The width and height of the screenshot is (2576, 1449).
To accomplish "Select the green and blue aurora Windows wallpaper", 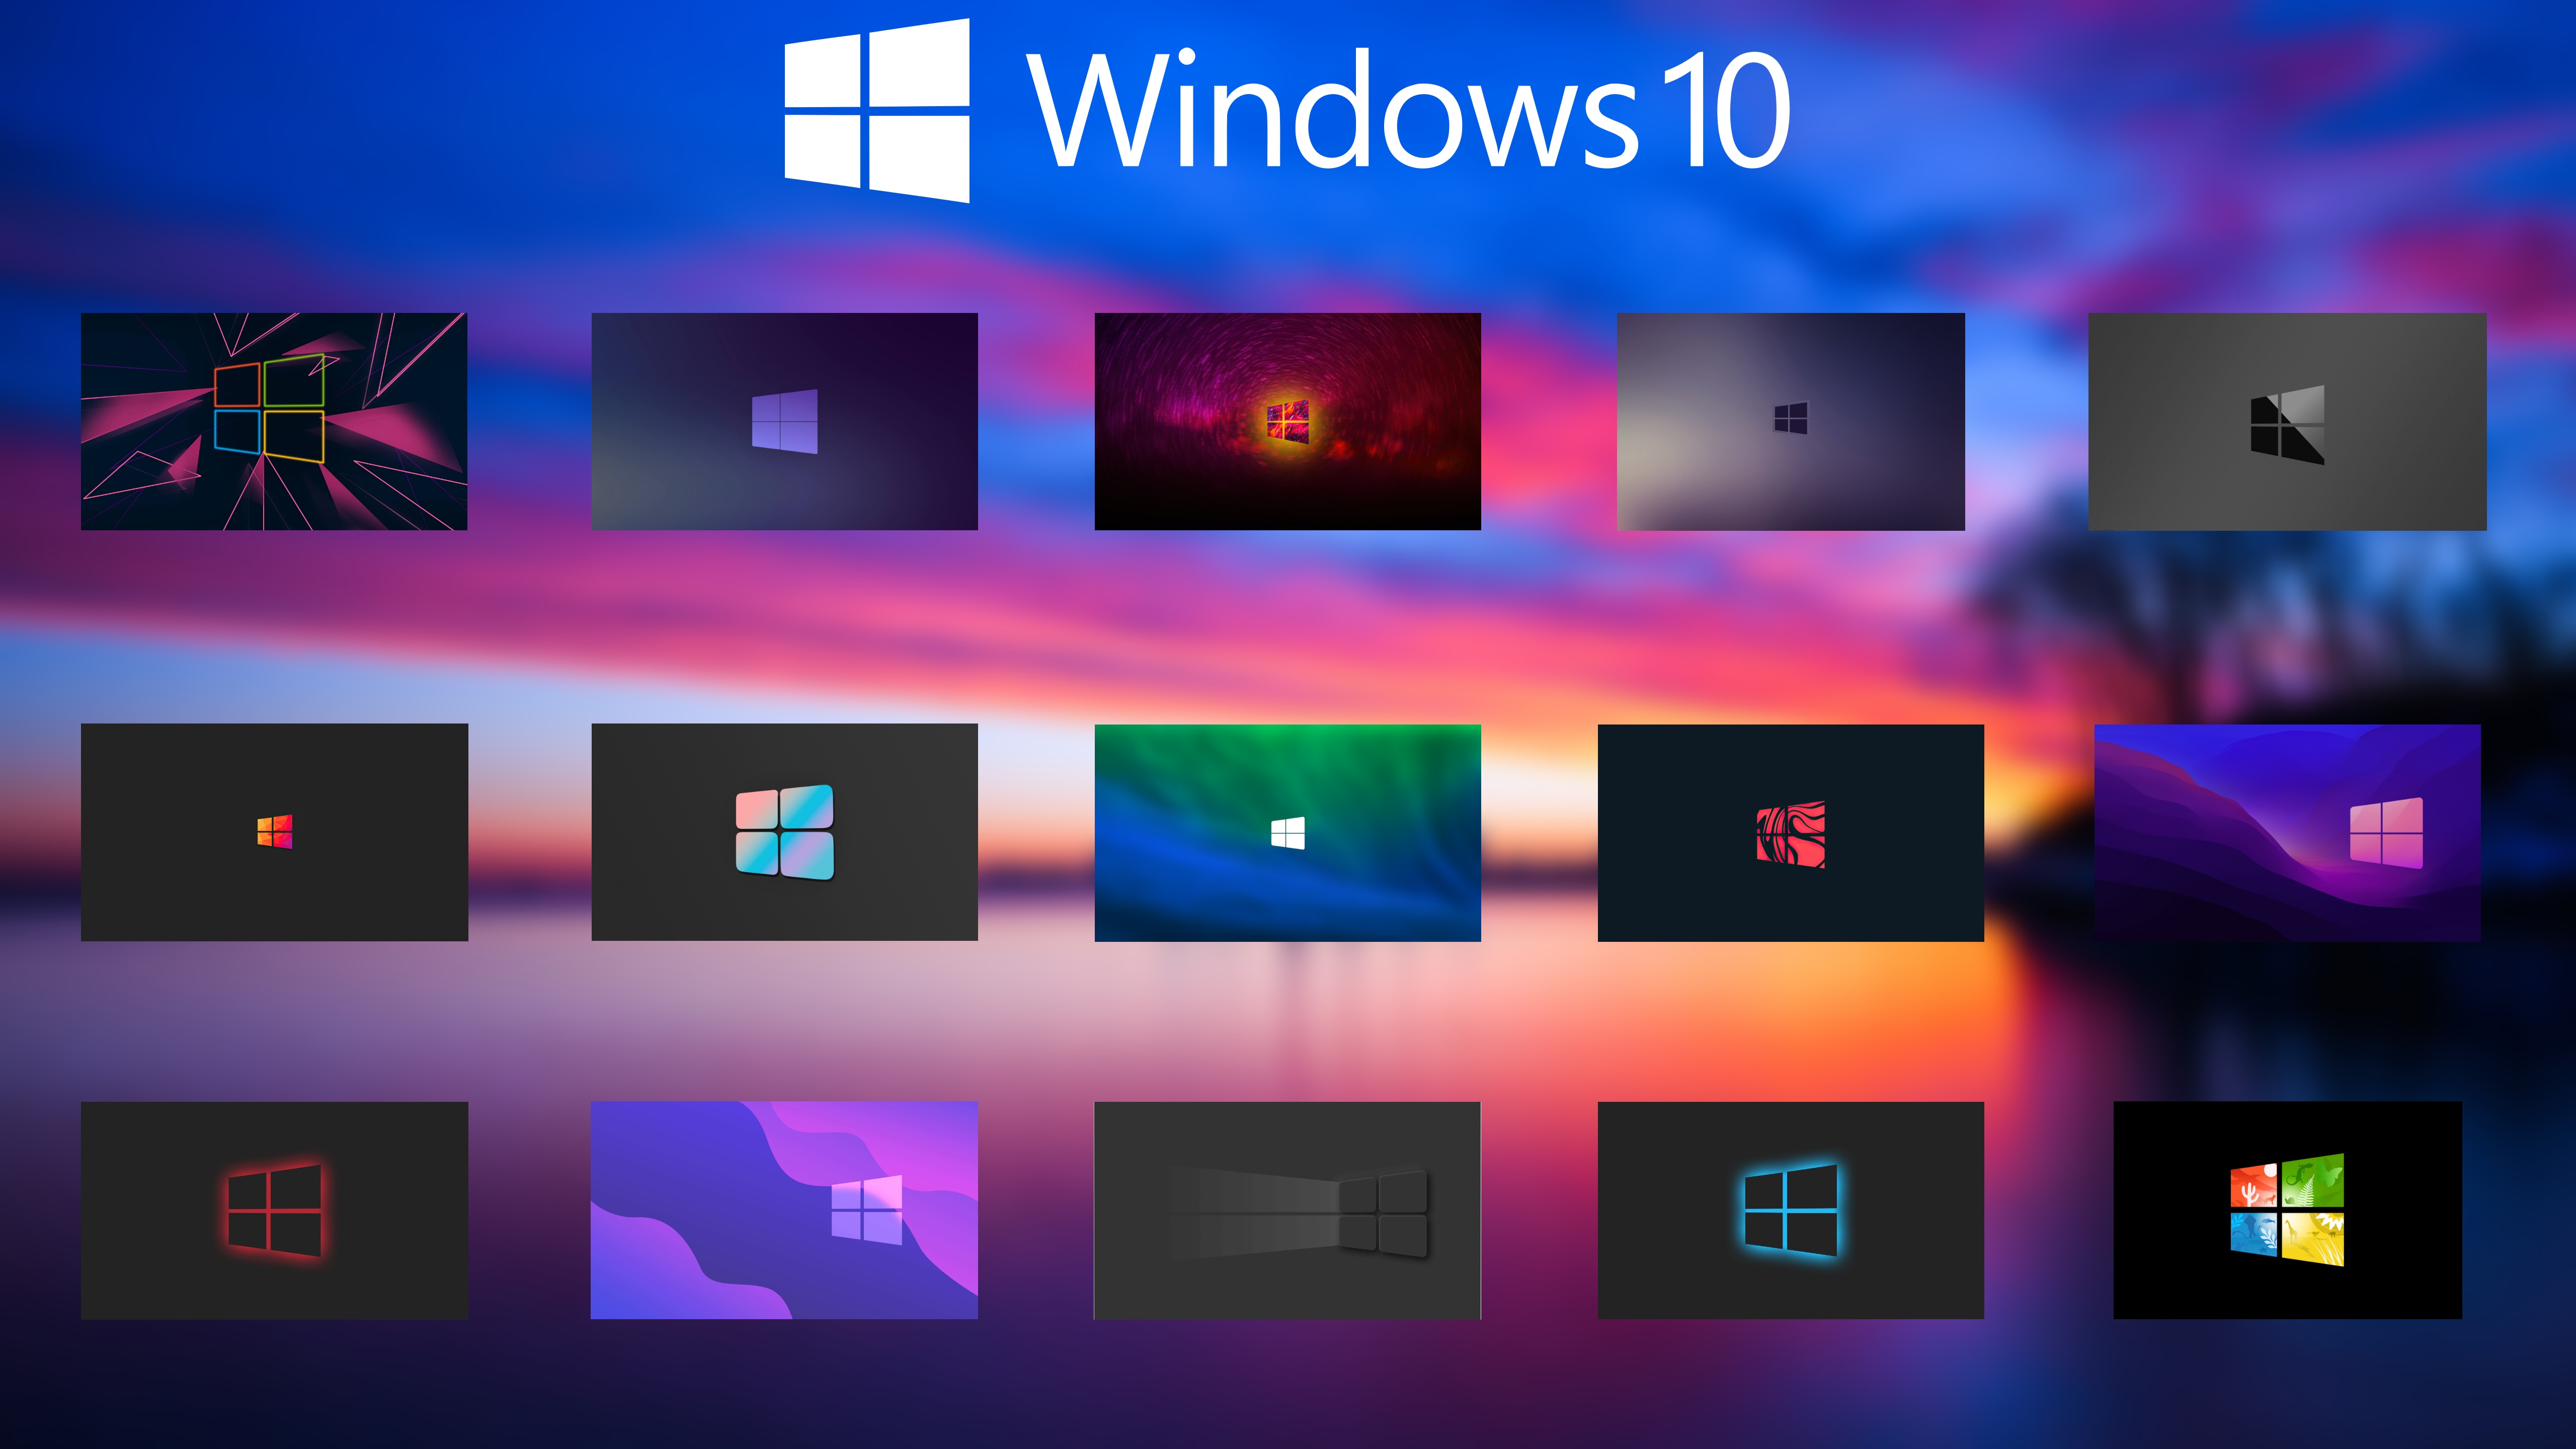I will (1288, 832).
